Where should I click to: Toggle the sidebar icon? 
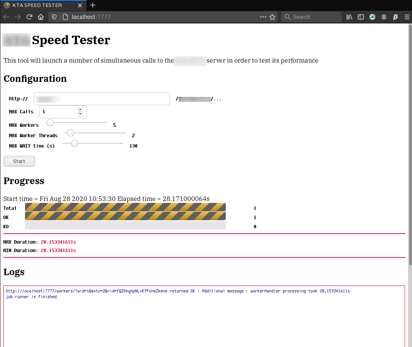360,17
